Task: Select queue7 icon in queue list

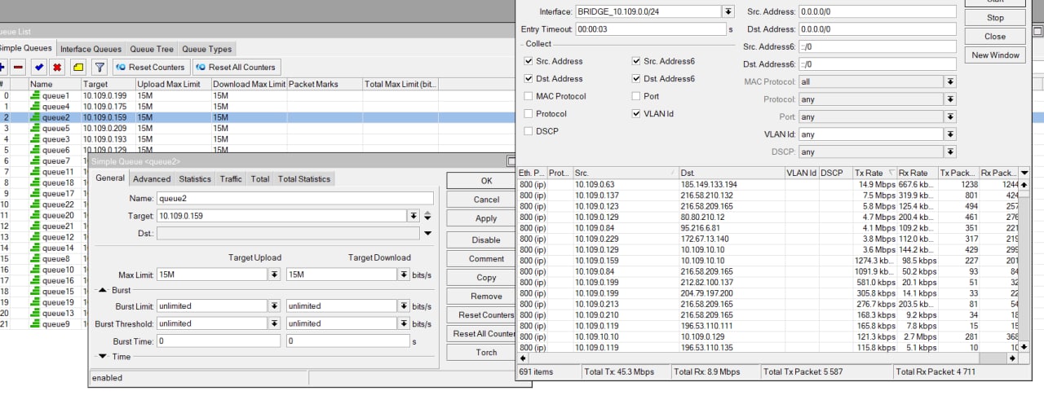Action: point(35,161)
